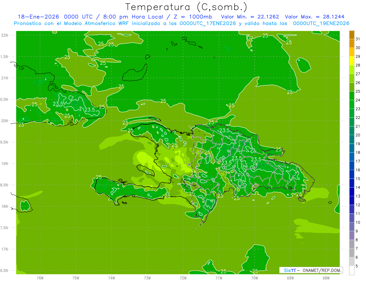This screenshot has height=282, width=366.
Task: Click legend scale number 14
Action: tap(358, 187)
